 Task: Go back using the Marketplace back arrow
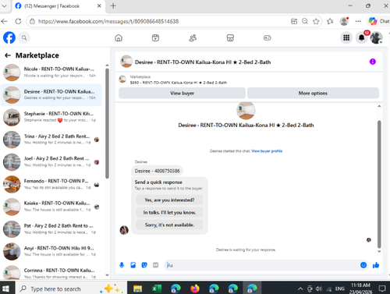(x=8, y=55)
